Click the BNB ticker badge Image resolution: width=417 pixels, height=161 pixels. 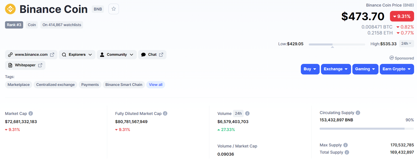point(98,9)
